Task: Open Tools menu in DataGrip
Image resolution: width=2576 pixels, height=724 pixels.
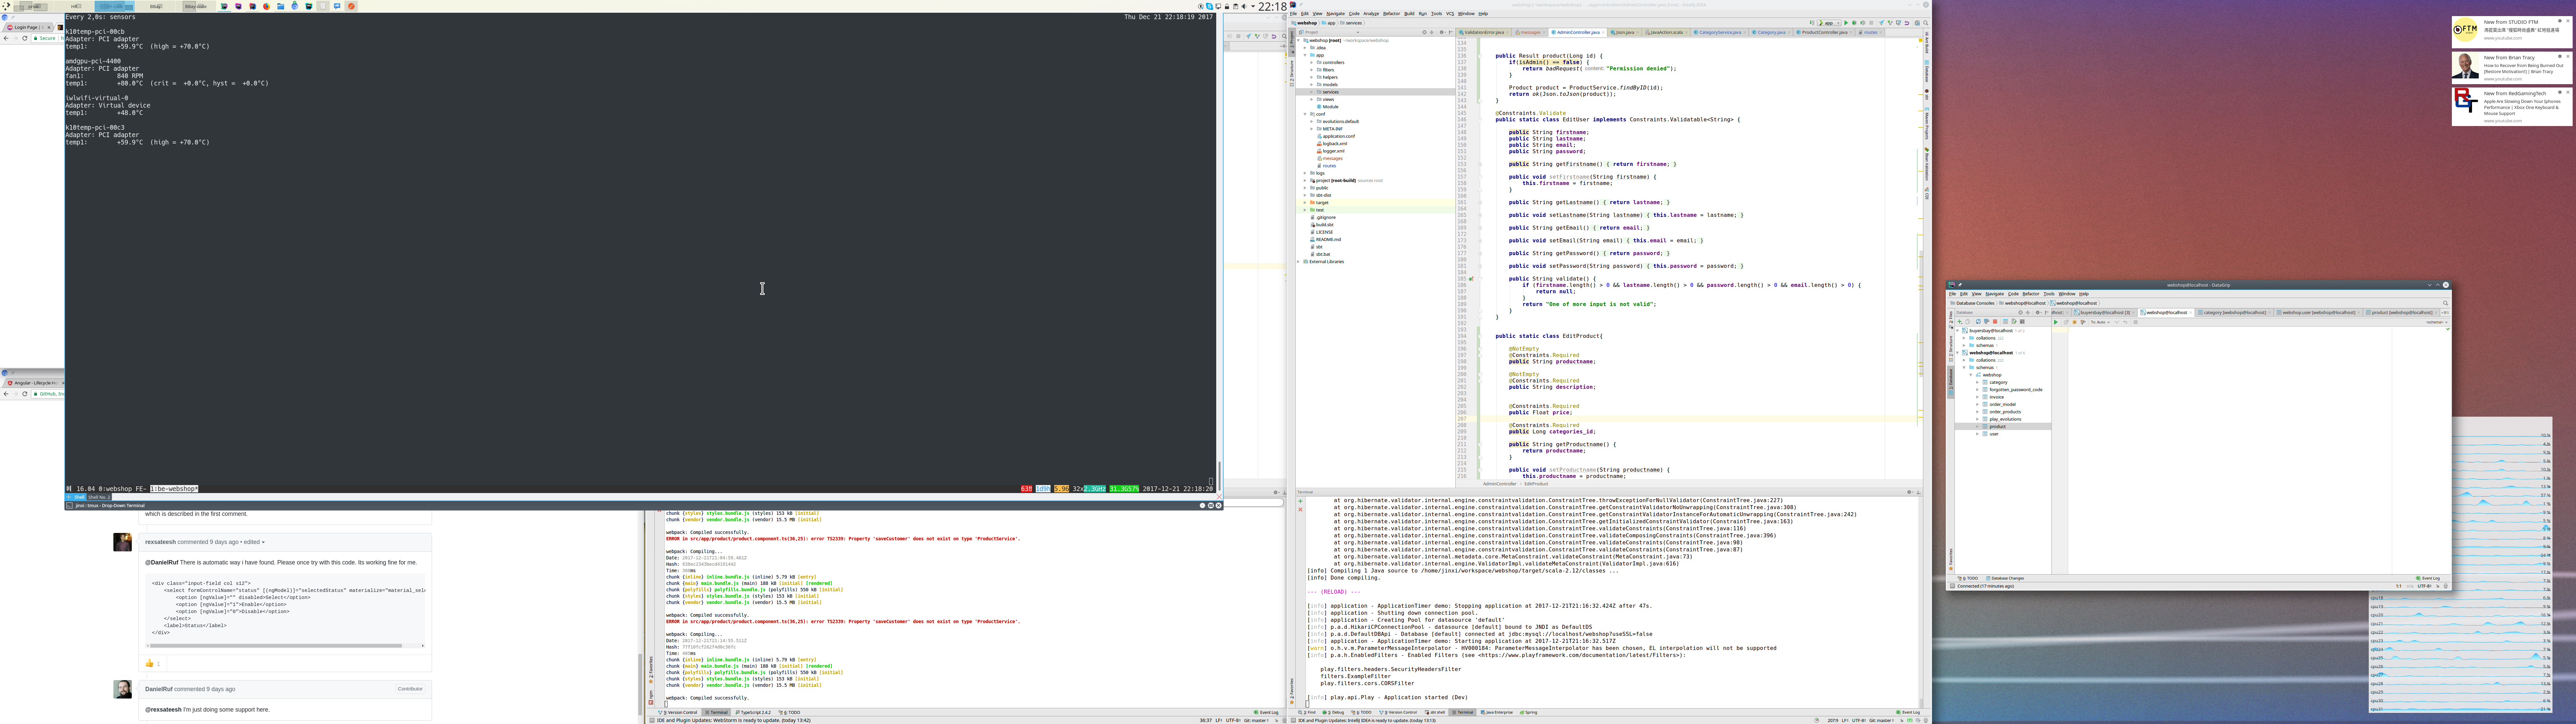Action: pos(2049,294)
